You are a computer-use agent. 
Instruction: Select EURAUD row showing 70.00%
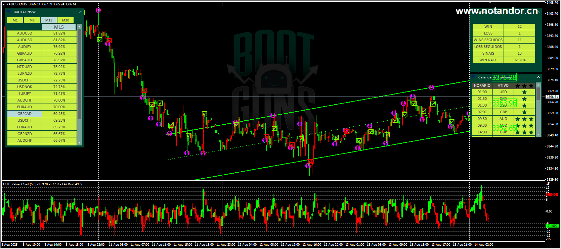pos(42,107)
